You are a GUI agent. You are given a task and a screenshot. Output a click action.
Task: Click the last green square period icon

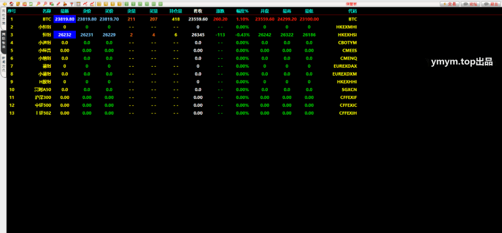[161, 4]
